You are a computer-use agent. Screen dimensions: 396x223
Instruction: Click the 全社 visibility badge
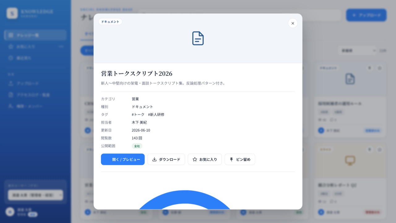[137, 146]
